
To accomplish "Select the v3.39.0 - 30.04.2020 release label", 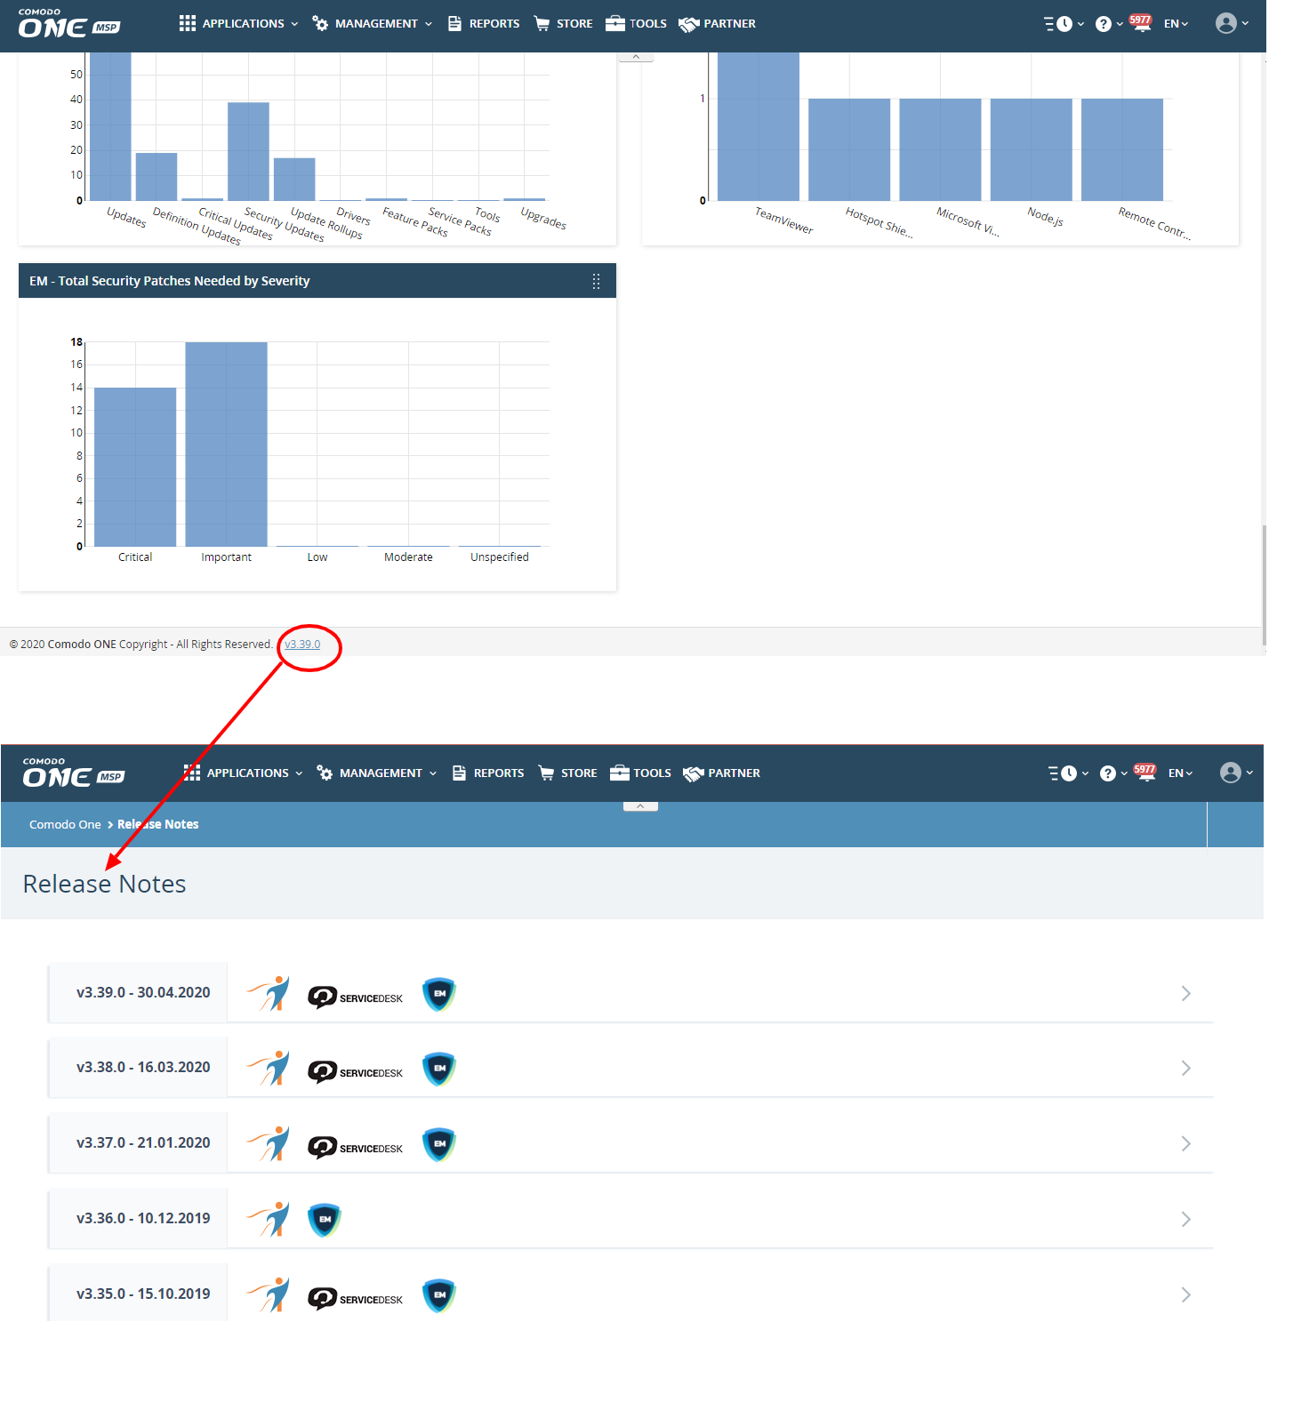I will click(143, 993).
